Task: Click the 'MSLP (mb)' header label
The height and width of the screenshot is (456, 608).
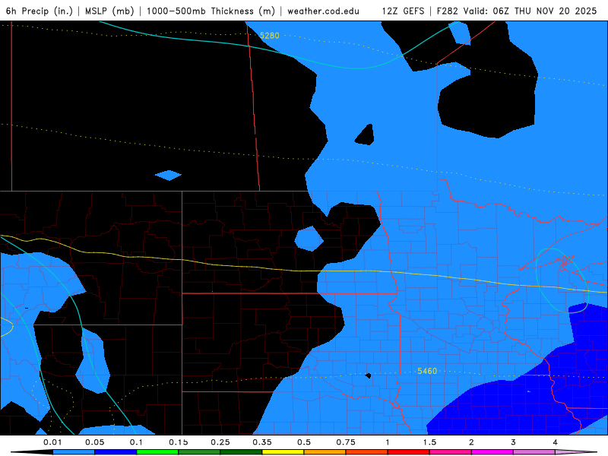Action: (109, 11)
